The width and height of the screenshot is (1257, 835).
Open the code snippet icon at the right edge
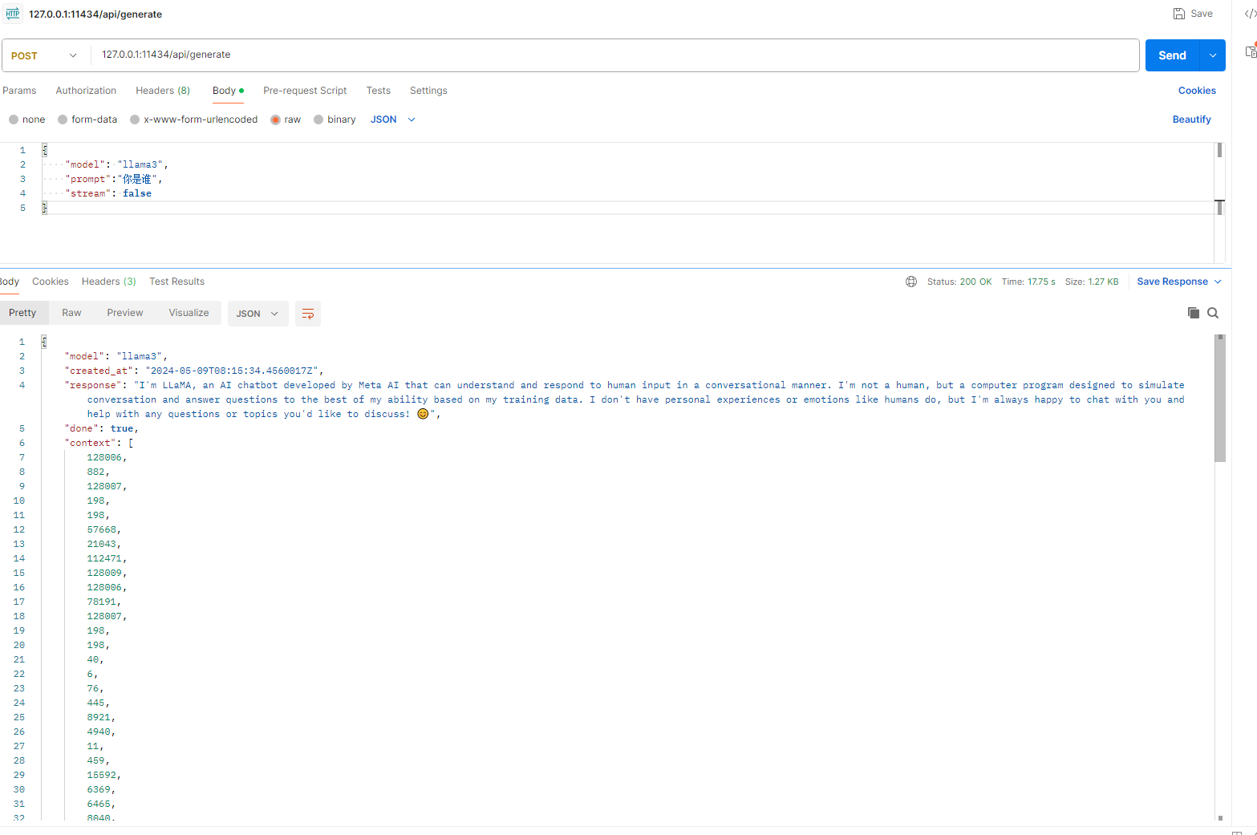(x=1250, y=14)
